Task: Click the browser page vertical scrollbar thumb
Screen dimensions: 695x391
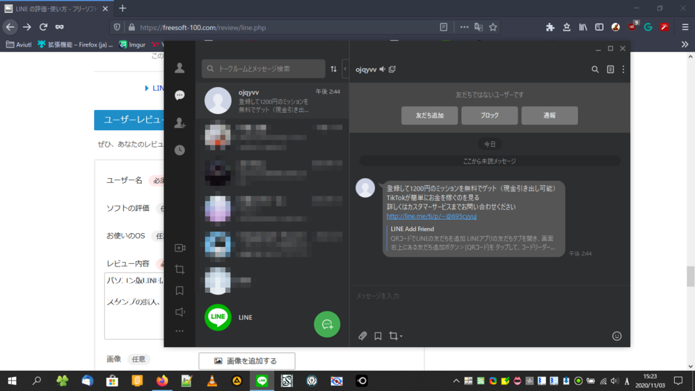Action: coord(691,277)
